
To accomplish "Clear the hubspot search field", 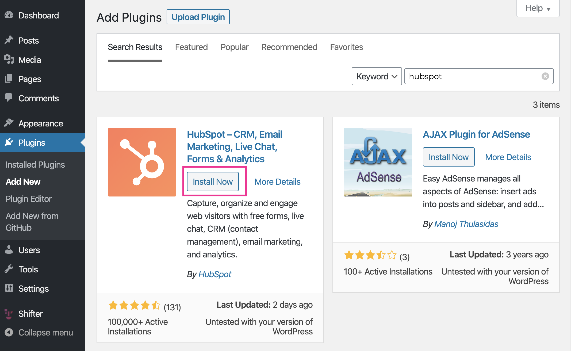I will point(545,76).
